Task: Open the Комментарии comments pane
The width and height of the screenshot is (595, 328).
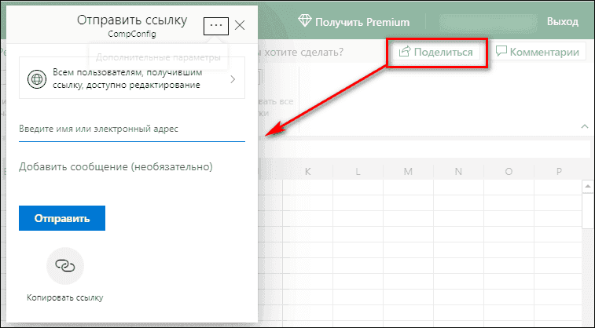Action: click(x=538, y=52)
